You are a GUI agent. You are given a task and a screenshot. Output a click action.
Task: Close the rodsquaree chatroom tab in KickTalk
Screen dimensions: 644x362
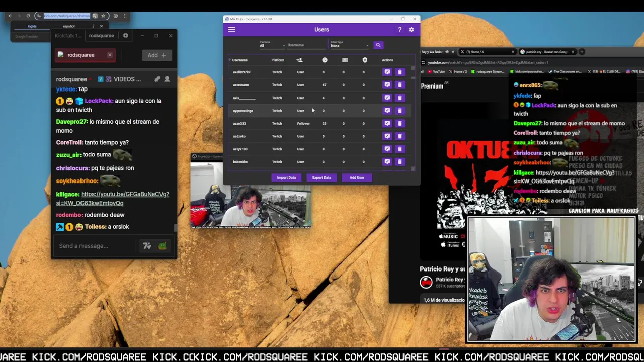[110, 55]
